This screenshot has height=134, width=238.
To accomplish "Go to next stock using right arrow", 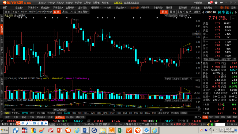I will pyautogui.click(x=235, y=12).
